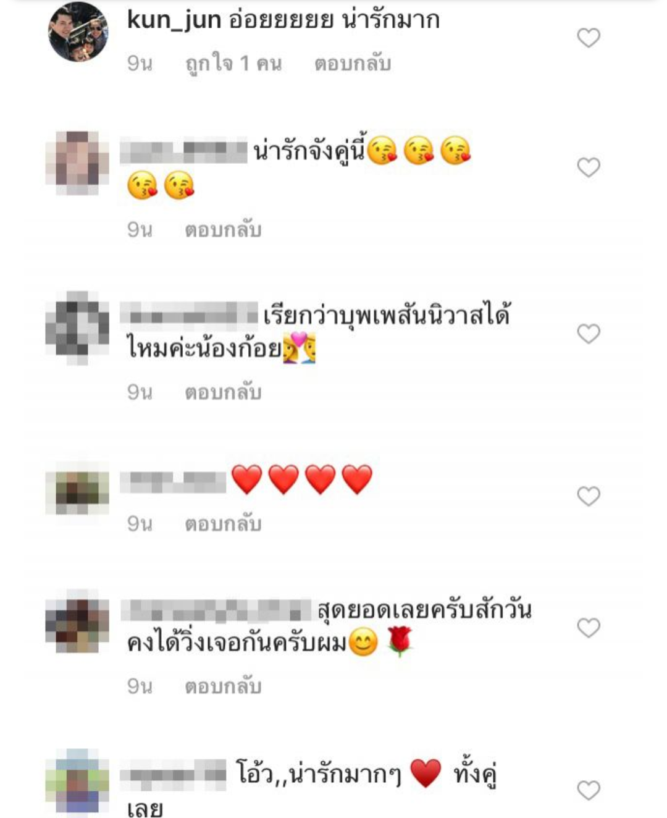This screenshot has height=818, width=667.
Task: Open the username kun_jun
Action: click(174, 20)
